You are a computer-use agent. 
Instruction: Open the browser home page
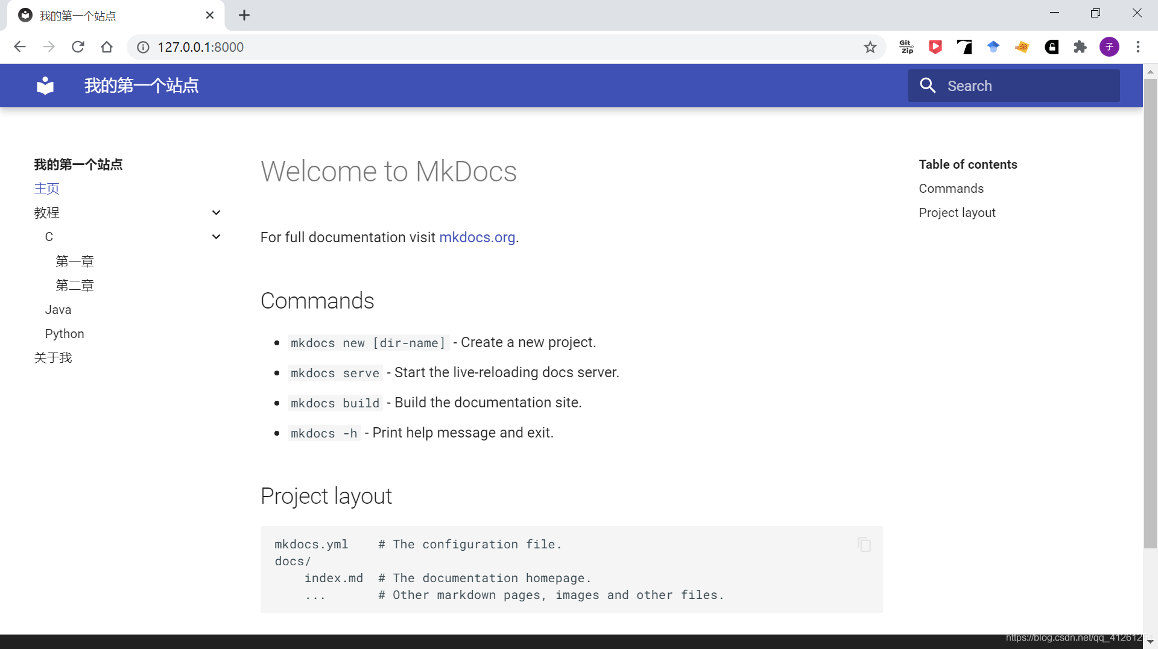pyautogui.click(x=107, y=47)
